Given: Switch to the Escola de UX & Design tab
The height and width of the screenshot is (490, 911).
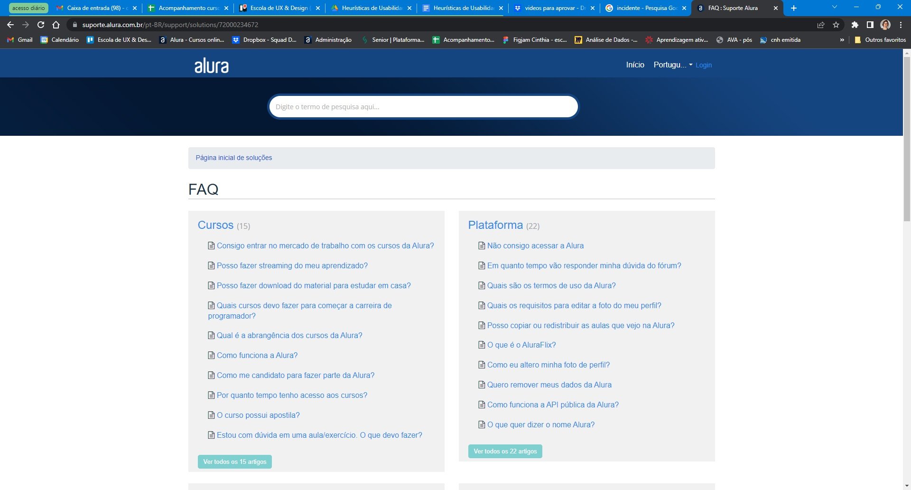Looking at the screenshot, I should 279,8.
